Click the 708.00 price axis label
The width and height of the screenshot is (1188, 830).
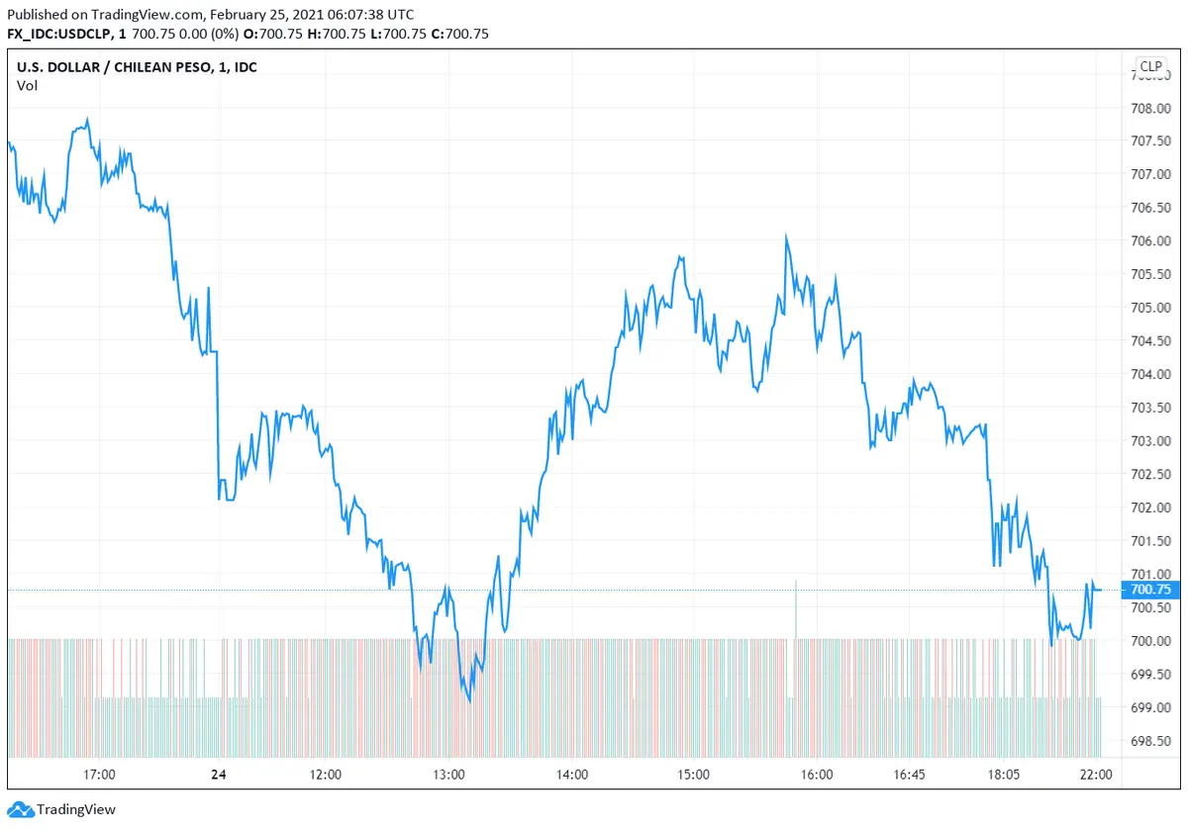pos(1150,107)
